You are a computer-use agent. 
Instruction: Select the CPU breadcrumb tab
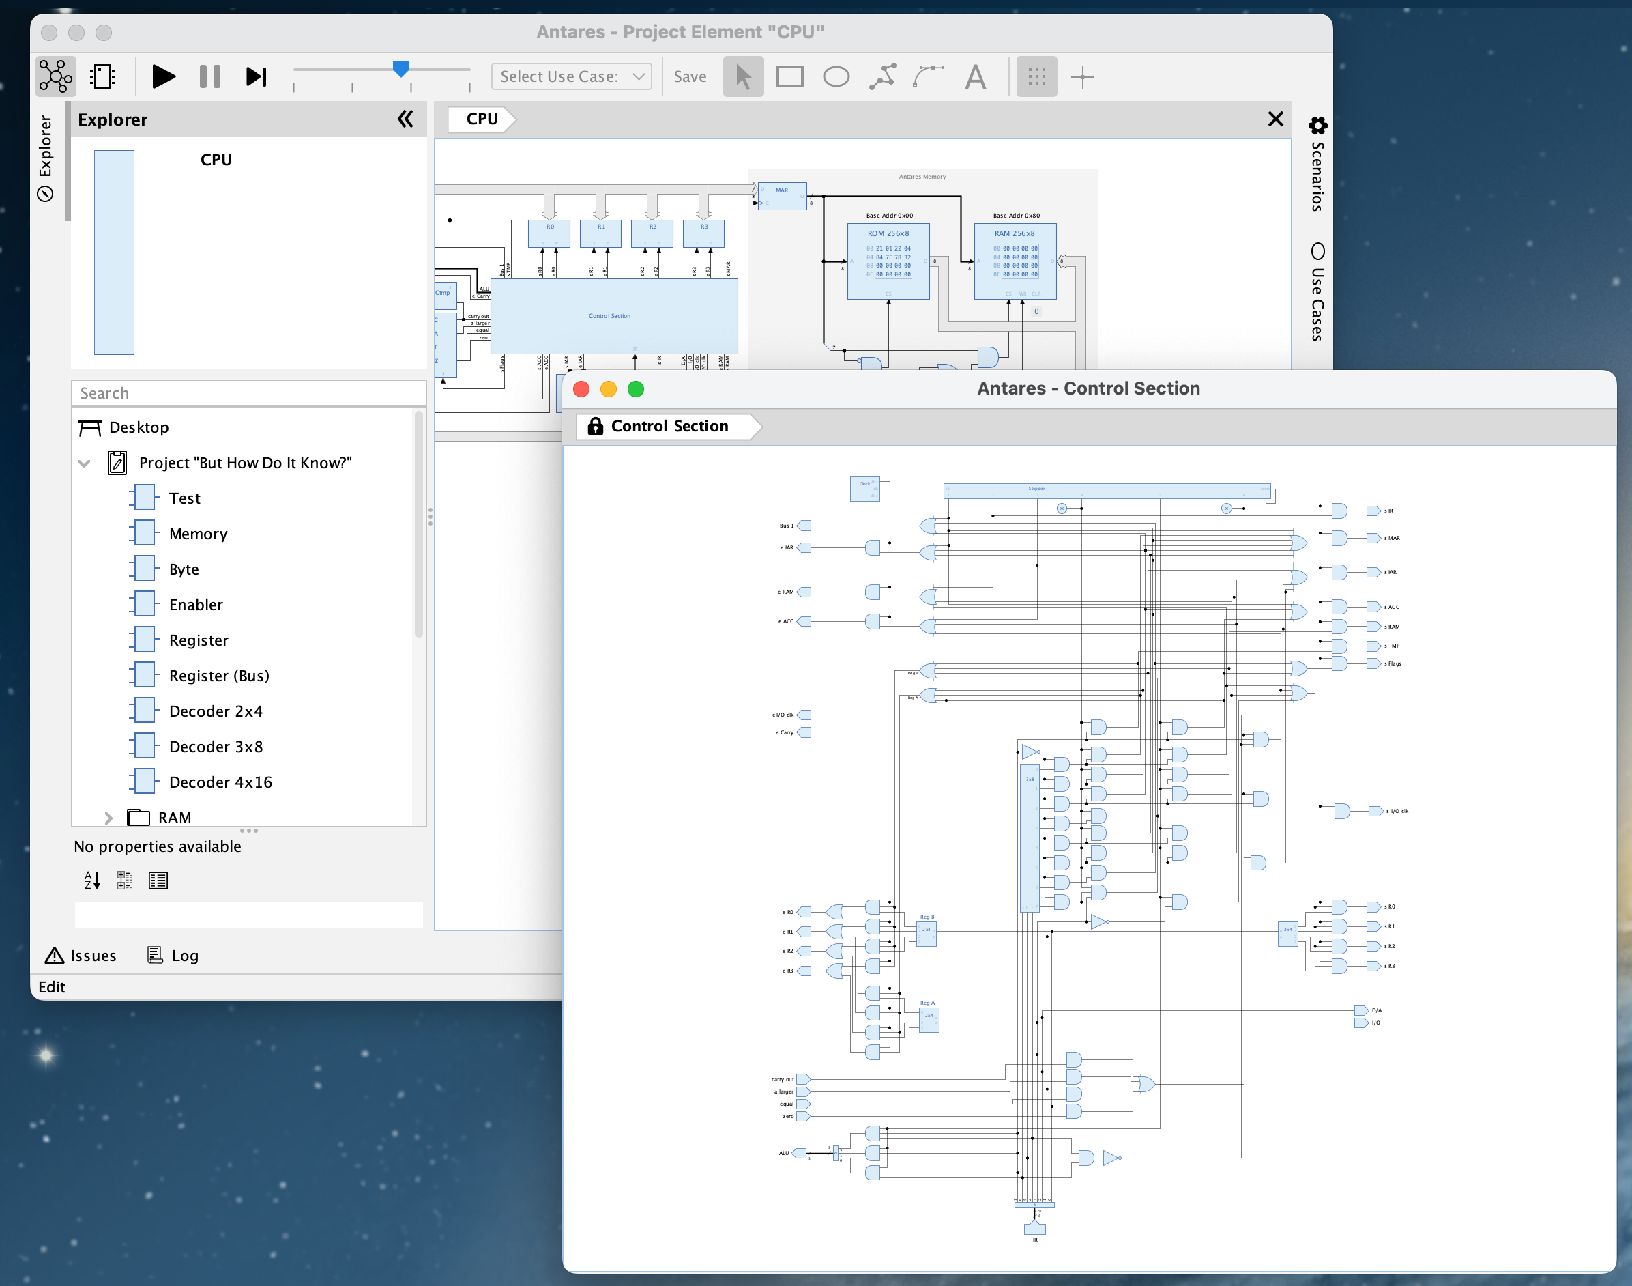[482, 119]
